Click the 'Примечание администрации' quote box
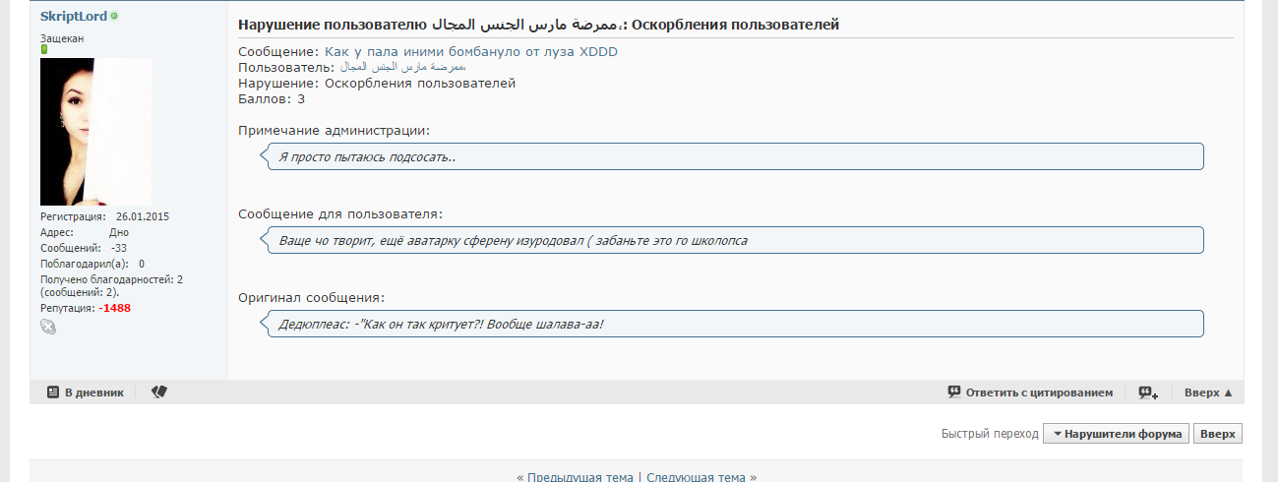1278x482 pixels. [x=733, y=156]
